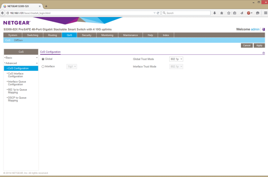Viewport: 268px width, 177px height.
Task: Open the Help menu tab
Action: 150,35
